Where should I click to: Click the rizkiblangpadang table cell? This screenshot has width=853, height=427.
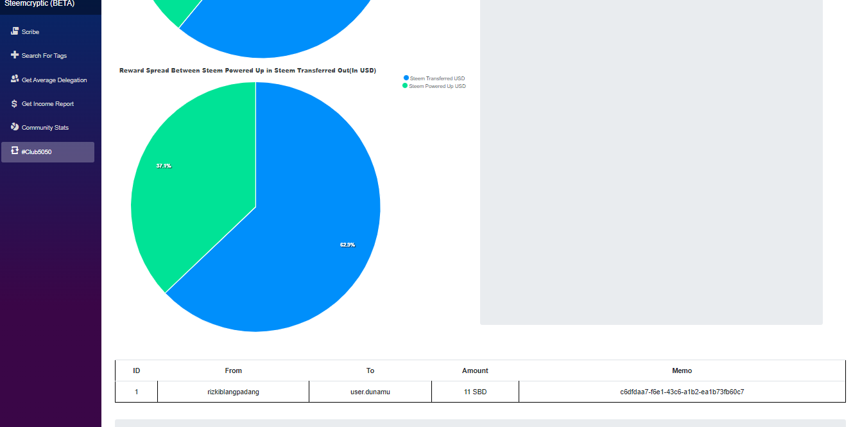coord(234,392)
